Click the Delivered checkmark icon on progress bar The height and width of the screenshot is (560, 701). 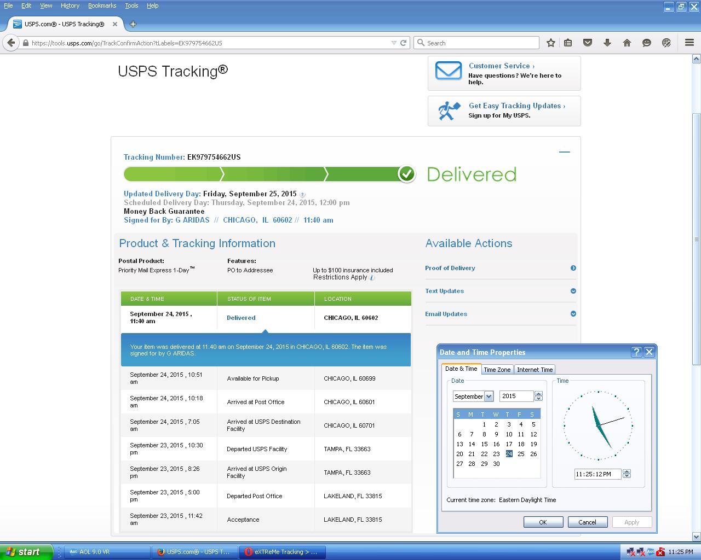406,174
